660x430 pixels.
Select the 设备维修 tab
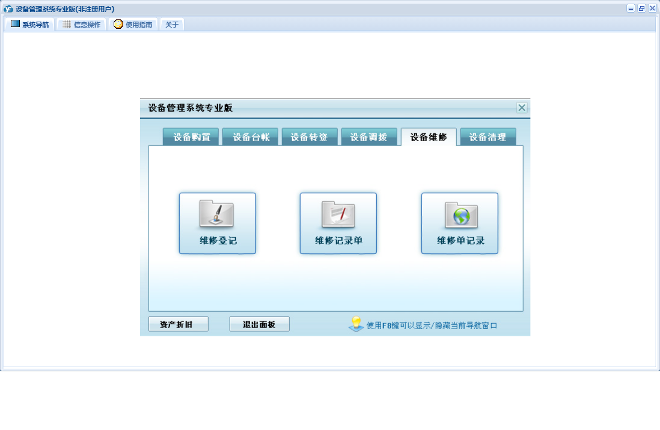click(429, 137)
